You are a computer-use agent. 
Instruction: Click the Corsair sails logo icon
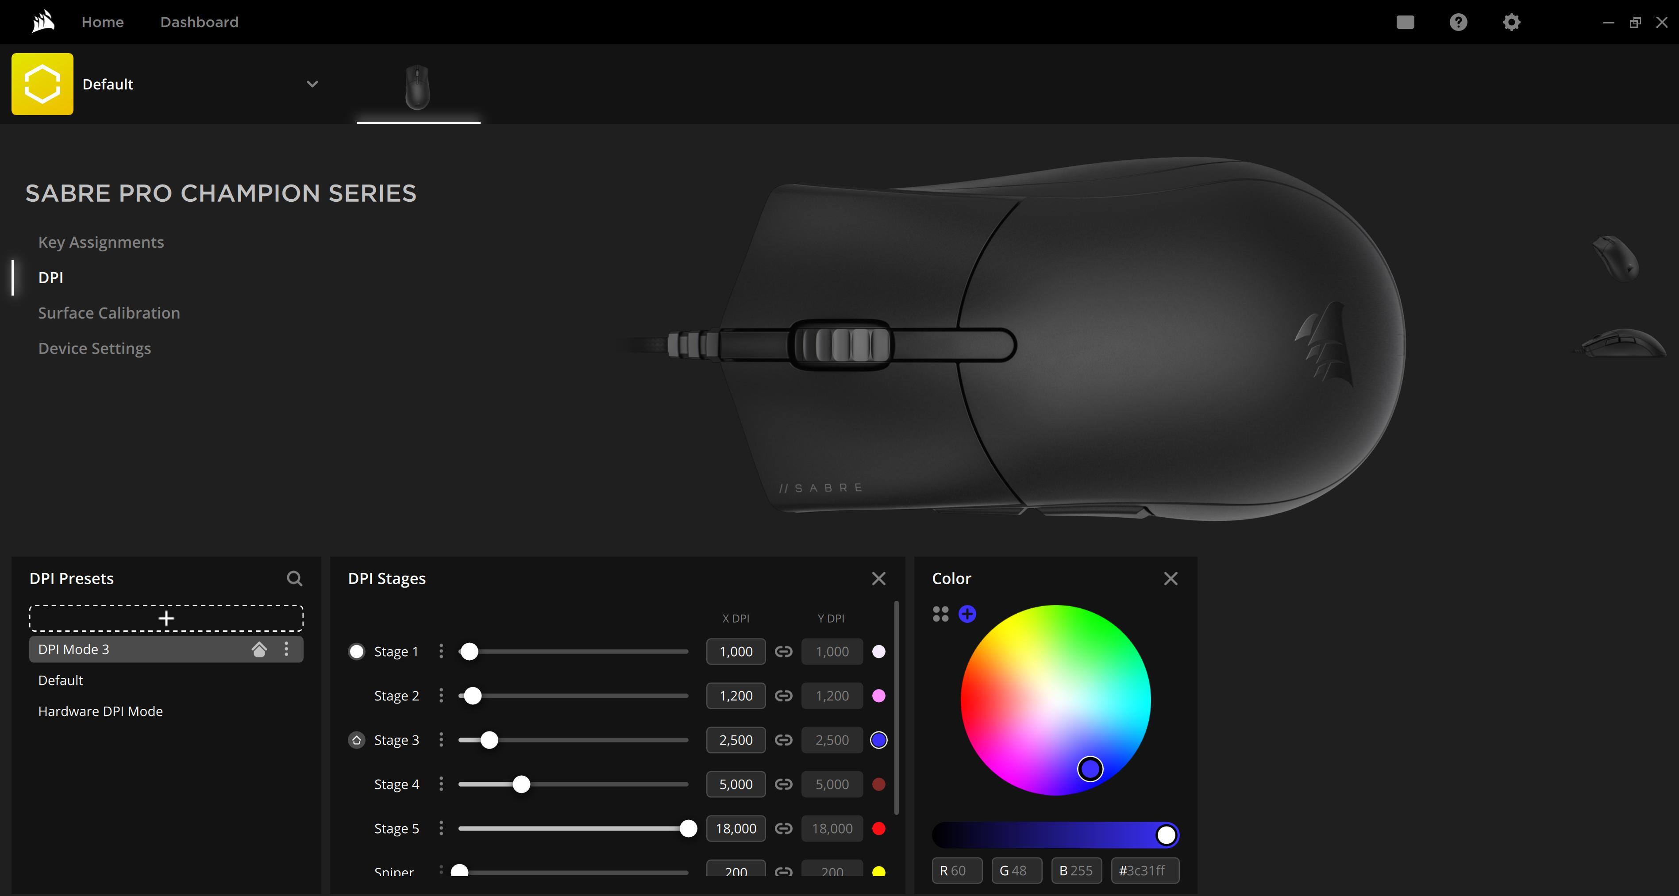(43, 22)
